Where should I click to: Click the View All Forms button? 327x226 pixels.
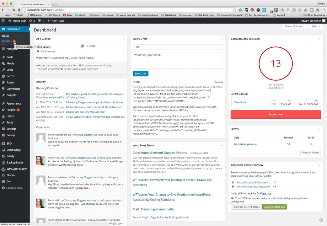tap(311, 153)
